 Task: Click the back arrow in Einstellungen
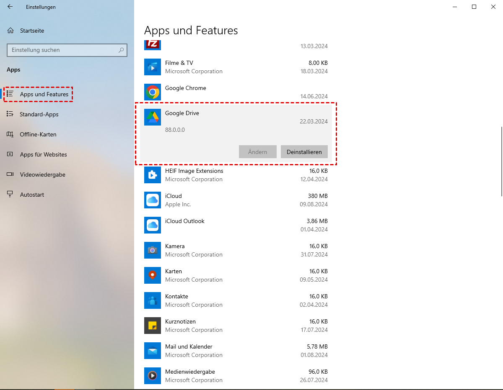click(10, 7)
